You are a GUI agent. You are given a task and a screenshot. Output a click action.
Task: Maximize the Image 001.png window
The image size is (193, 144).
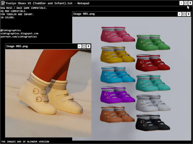pyautogui.click(x=184, y=14)
